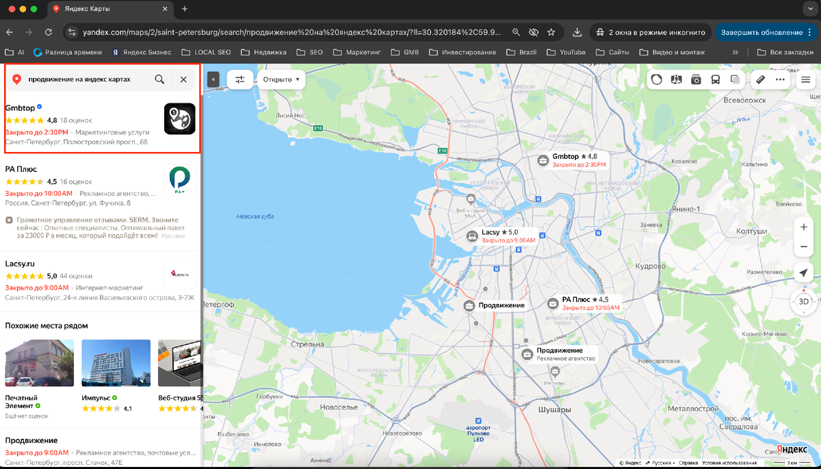Collapse the sidebar panel using the arrow button

point(213,79)
